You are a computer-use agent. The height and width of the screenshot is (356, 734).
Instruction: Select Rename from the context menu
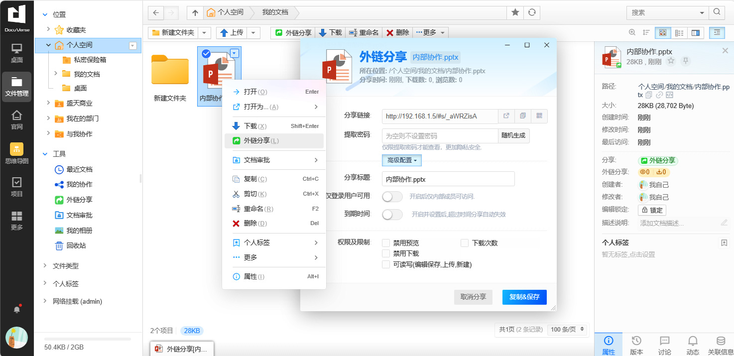pyautogui.click(x=258, y=209)
